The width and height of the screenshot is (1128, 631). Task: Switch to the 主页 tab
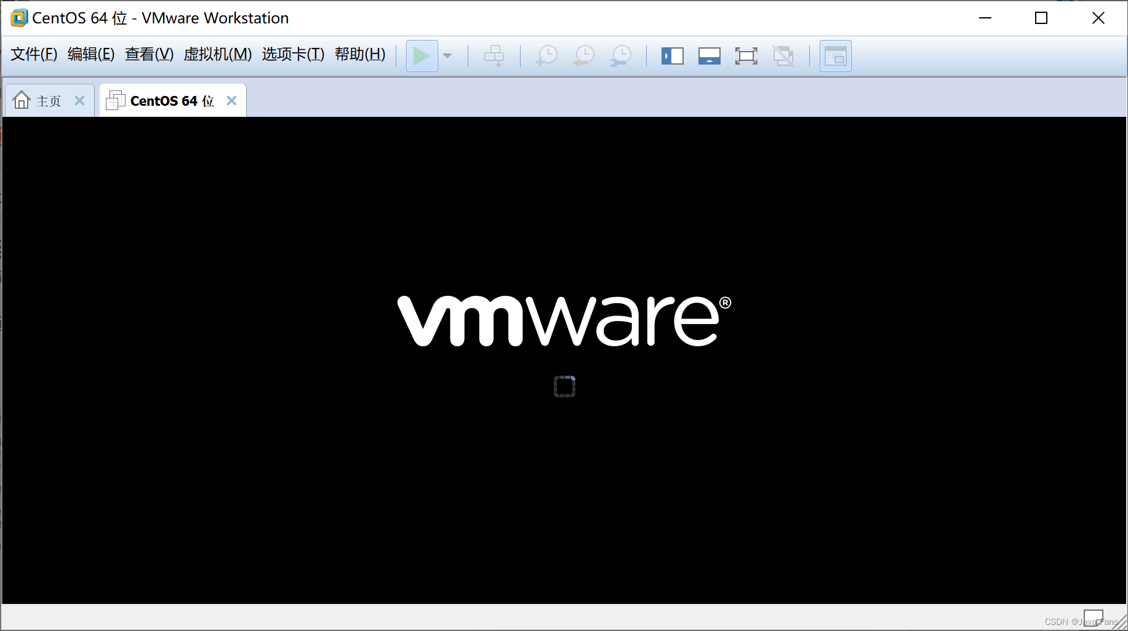pos(50,100)
